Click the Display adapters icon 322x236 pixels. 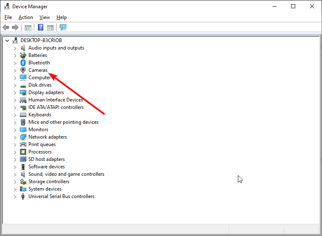[23, 92]
